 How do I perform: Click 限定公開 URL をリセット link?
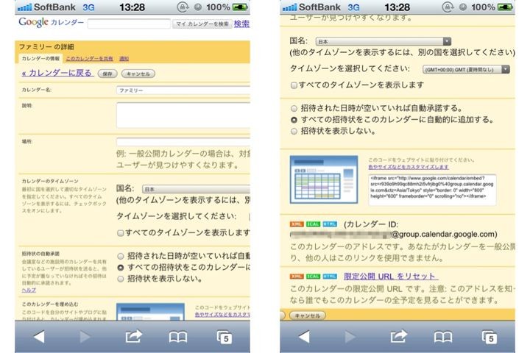coord(389,277)
